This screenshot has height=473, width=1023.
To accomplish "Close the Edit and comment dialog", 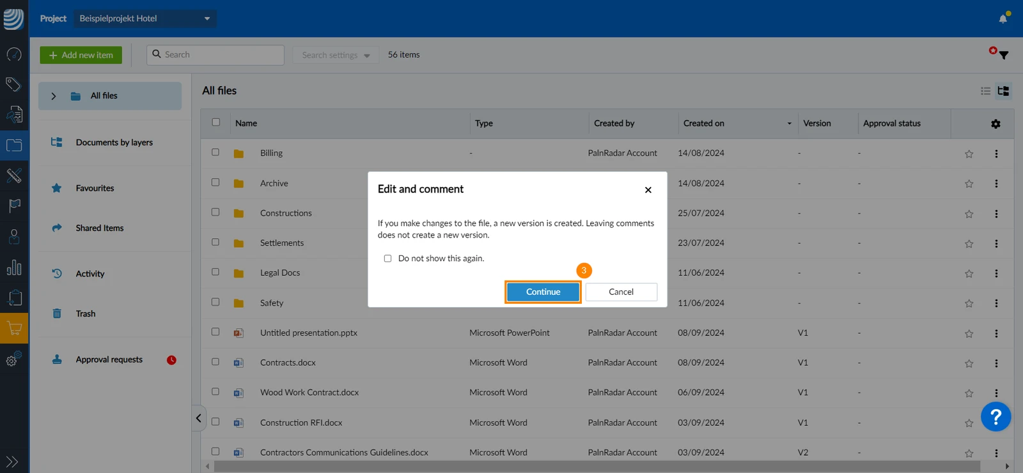I will [x=648, y=190].
